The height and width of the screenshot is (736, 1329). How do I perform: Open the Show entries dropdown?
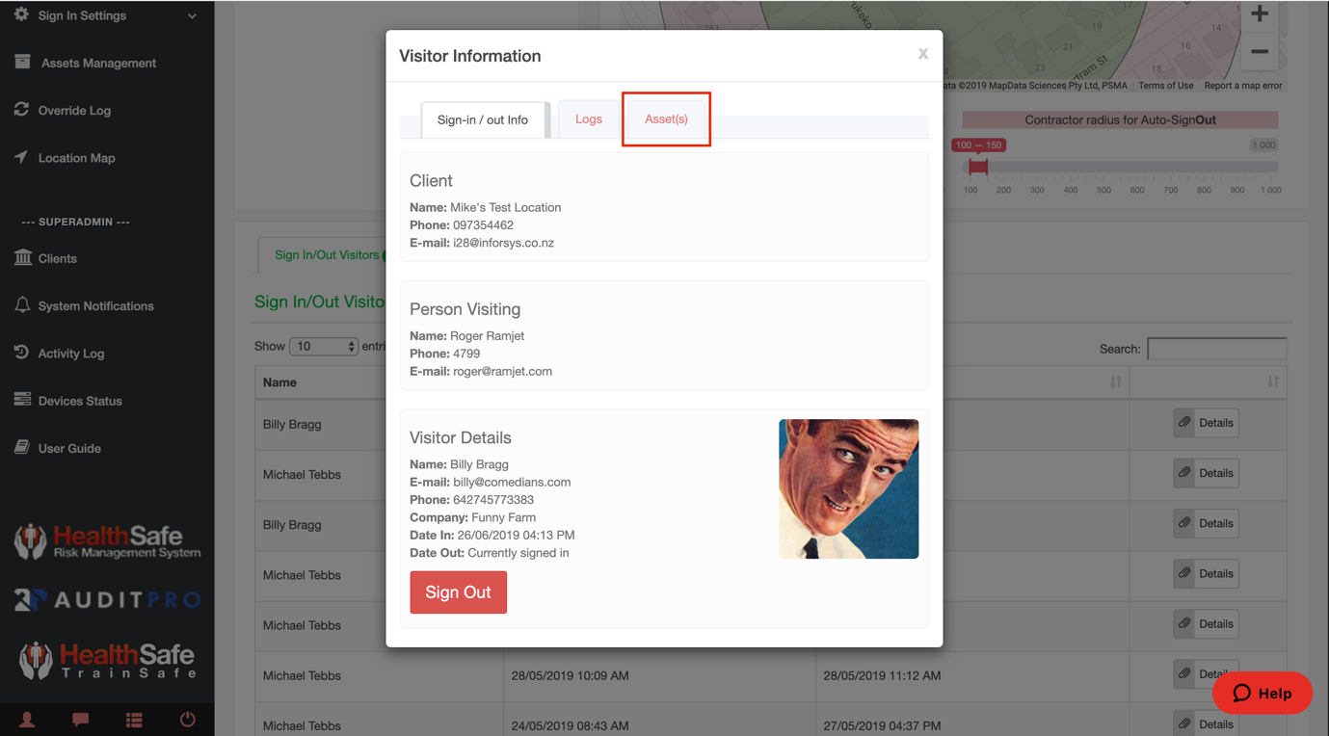[x=324, y=346]
